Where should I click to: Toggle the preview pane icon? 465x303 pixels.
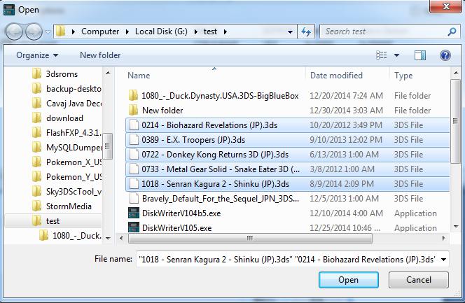point(420,55)
